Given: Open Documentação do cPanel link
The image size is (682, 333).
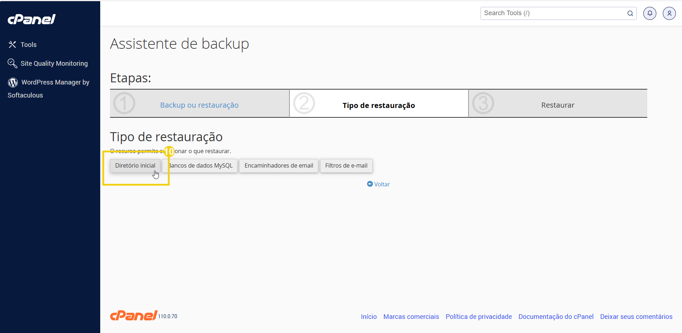Looking at the screenshot, I should pos(556,316).
